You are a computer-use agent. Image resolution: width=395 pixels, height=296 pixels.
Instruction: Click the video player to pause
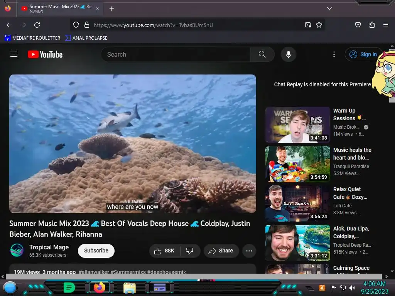(133, 143)
